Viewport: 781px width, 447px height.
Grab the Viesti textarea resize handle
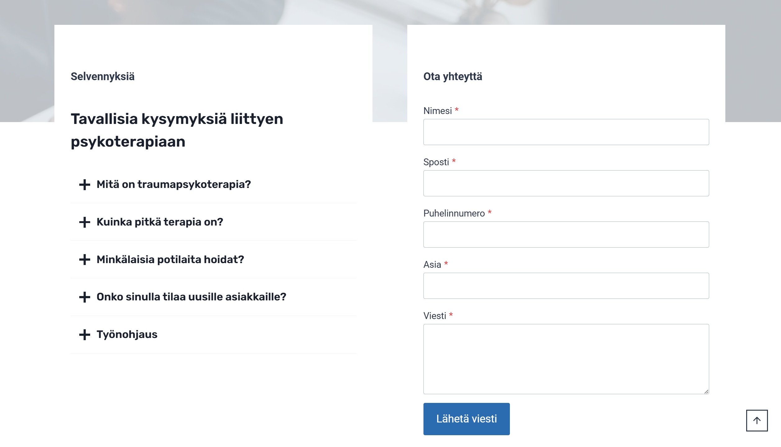706,392
